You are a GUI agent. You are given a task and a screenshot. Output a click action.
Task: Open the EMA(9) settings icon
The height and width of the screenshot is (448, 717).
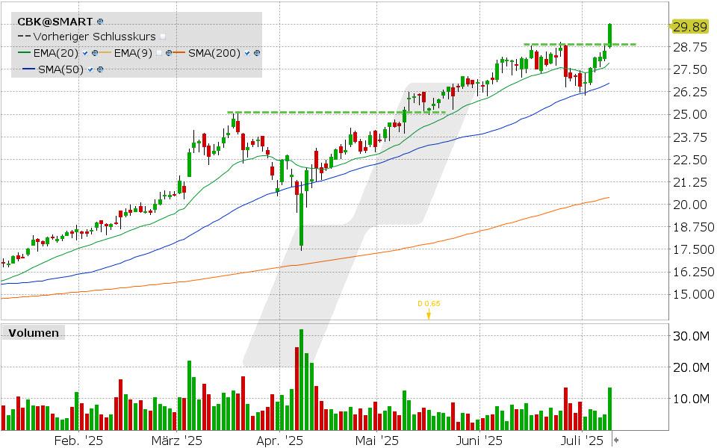tap(169, 53)
